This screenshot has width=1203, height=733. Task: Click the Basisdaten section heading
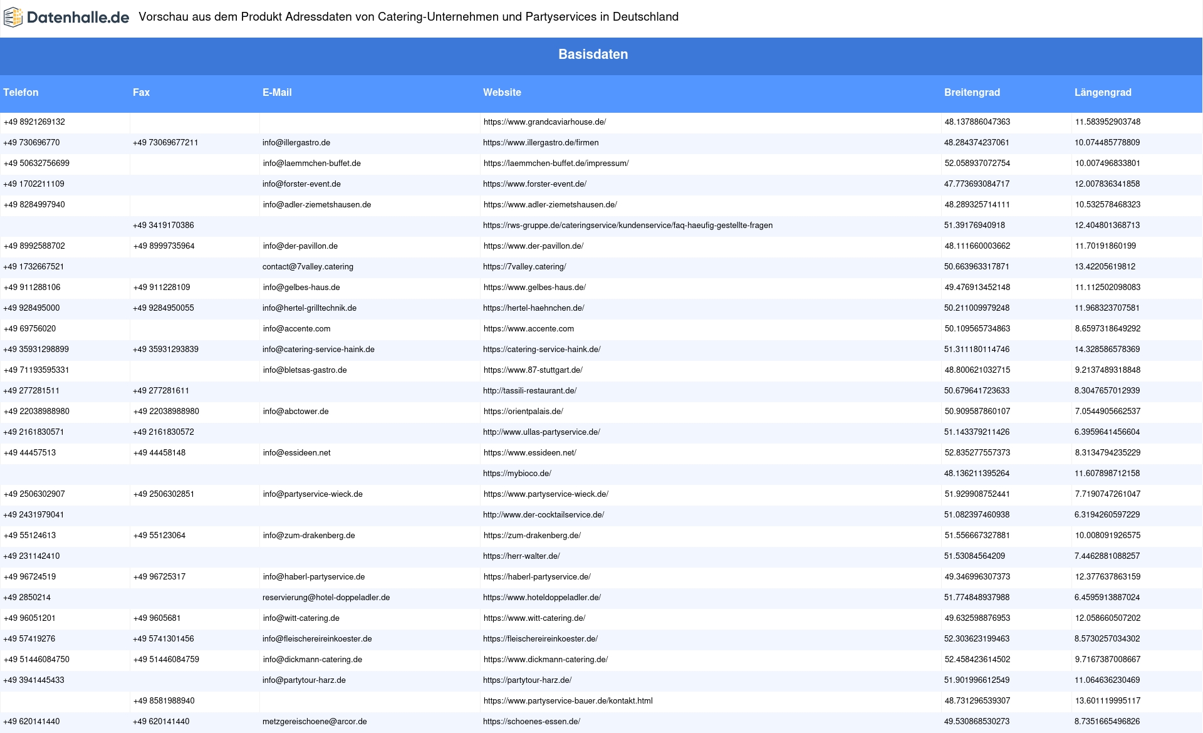(x=593, y=55)
